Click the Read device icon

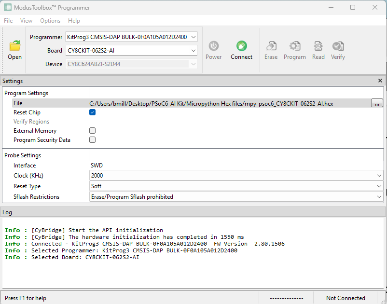click(318, 46)
